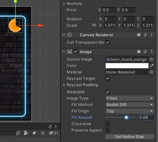Open Canvas Renderer preset settings icon
Screen dimensions: 158x142
(x=145, y=35)
